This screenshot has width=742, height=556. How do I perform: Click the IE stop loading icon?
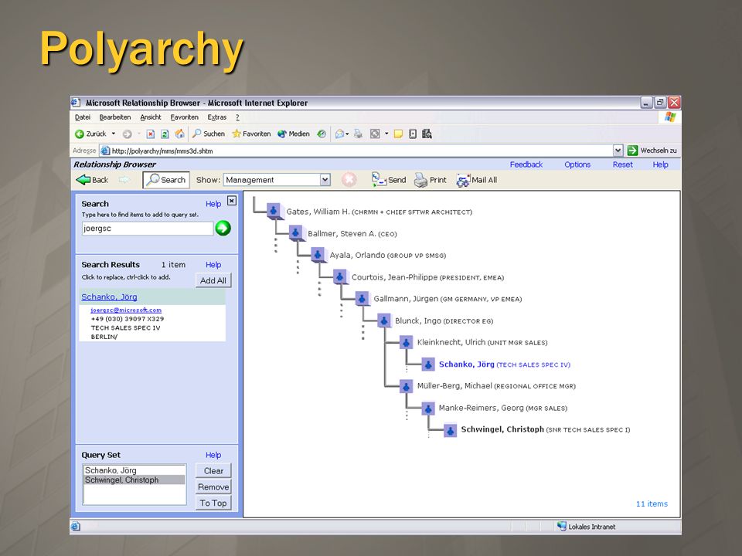(151, 134)
